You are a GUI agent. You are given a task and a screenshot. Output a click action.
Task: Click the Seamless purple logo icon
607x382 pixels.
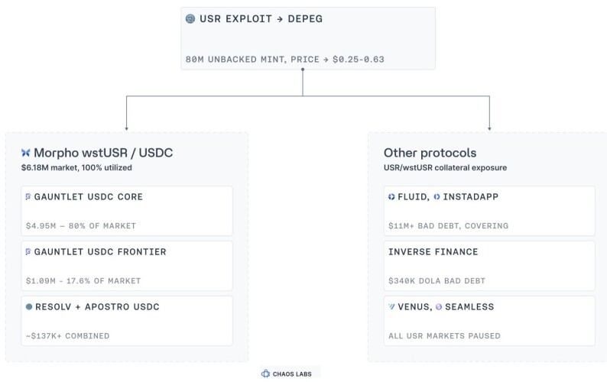click(x=439, y=306)
